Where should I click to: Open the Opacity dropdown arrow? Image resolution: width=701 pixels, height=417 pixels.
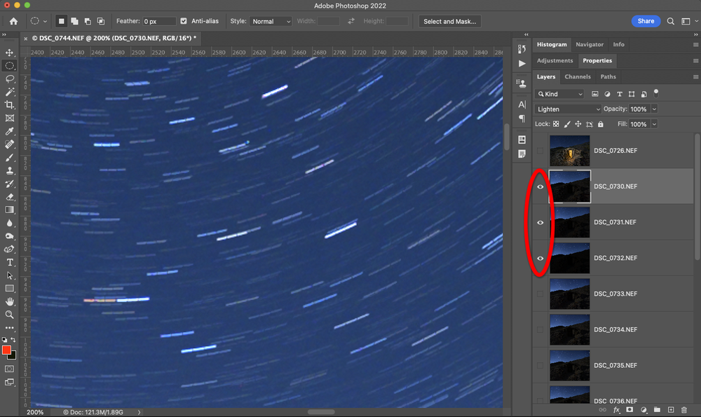654,109
